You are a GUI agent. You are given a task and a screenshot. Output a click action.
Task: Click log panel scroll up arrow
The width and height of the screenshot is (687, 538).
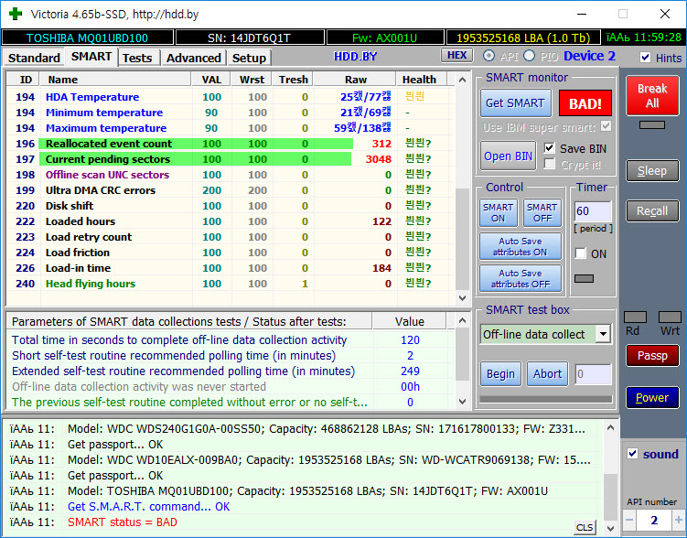610,427
